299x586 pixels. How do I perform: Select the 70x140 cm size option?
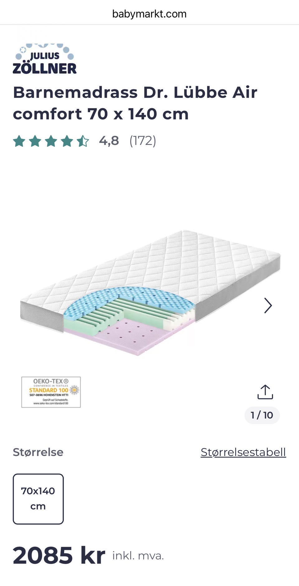click(x=38, y=499)
